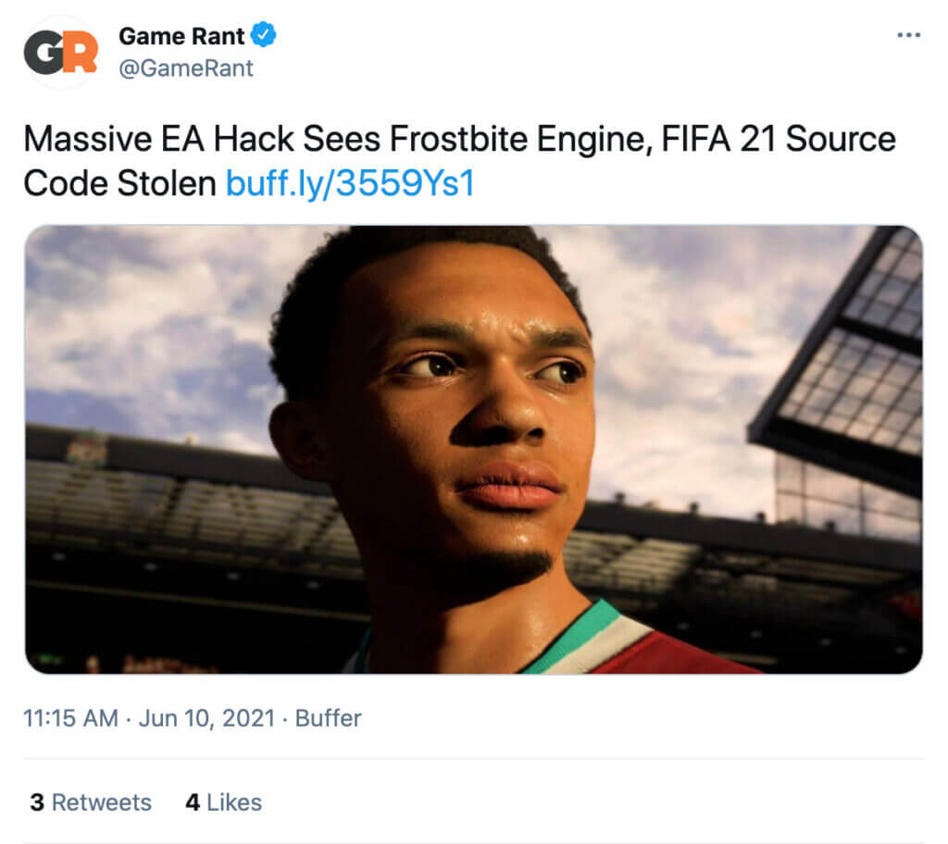
Task: Click the footballer image thumbnail in the tweet
Action: [x=474, y=451]
